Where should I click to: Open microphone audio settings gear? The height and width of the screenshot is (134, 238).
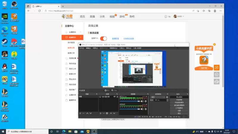click(x=145, y=101)
